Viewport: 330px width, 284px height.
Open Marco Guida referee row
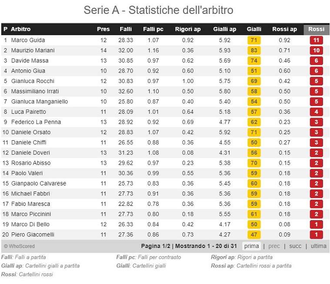tap(28, 40)
